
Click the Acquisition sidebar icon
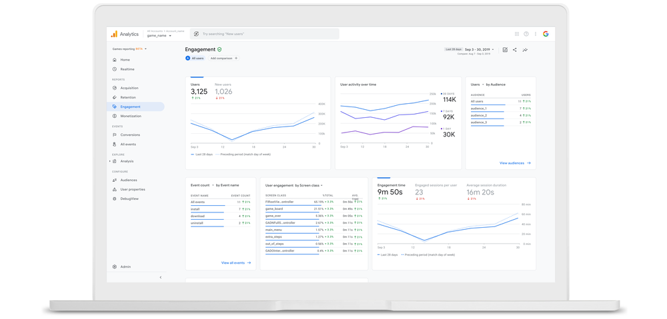(115, 88)
